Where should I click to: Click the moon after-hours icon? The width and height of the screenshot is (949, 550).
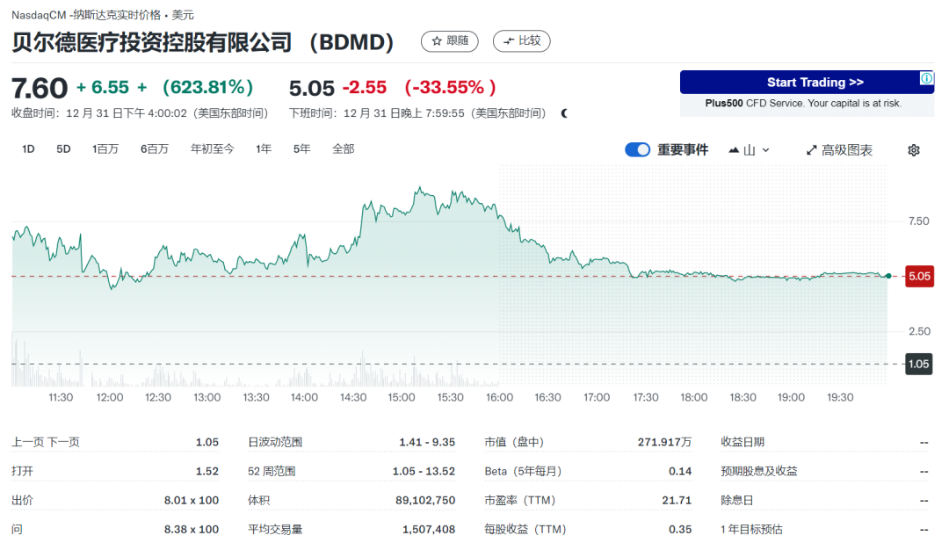click(x=564, y=113)
